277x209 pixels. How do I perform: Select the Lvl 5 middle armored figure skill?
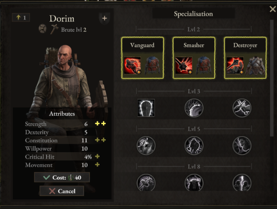pyautogui.click(x=194, y=145)
